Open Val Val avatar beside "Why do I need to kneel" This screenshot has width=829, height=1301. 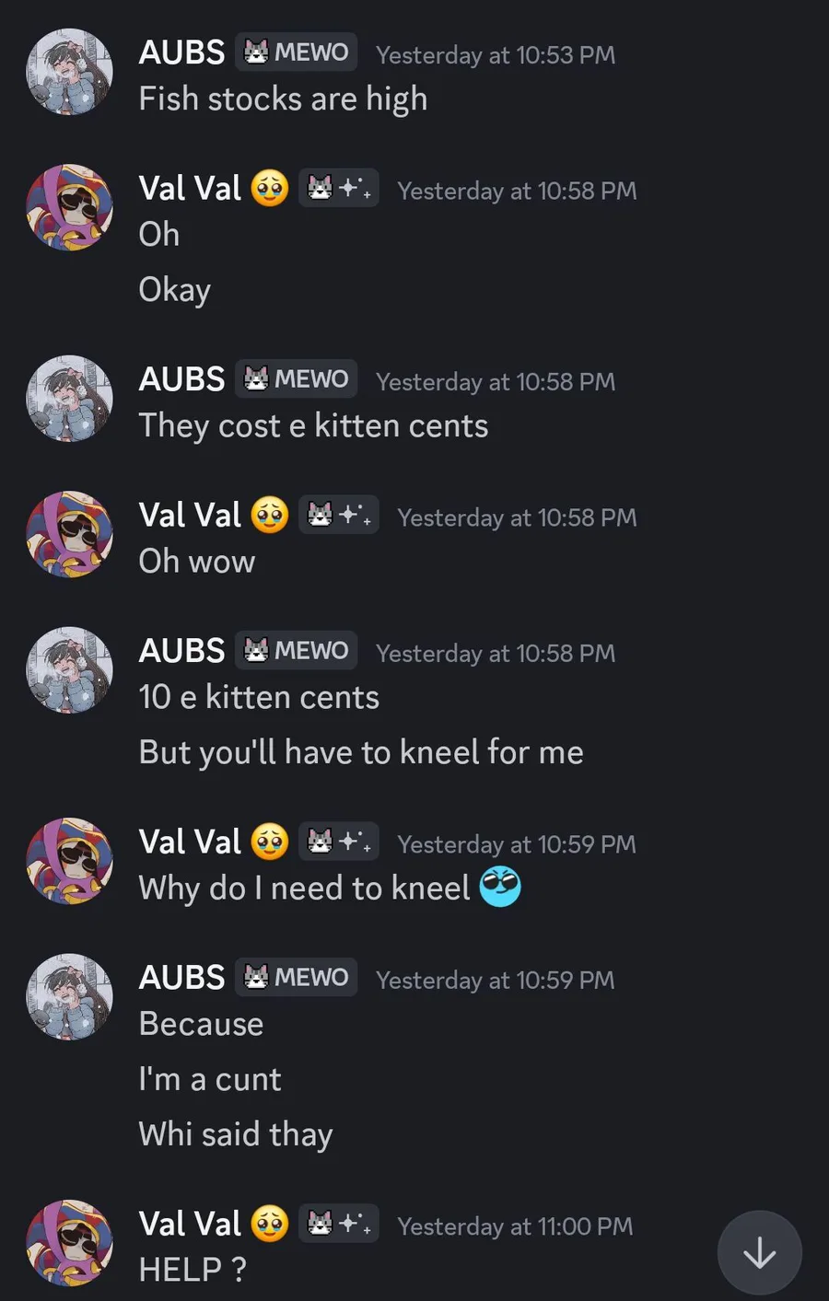point(69,861)
